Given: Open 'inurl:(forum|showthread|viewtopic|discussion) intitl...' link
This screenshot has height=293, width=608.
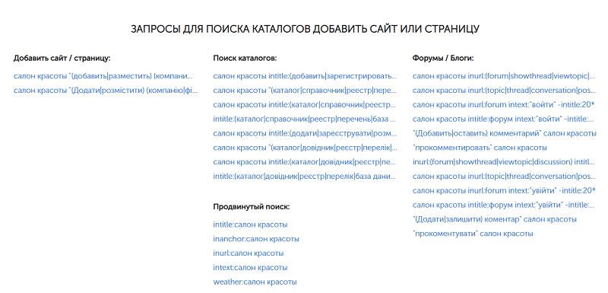Looking at the screenshot, I should (504, 162).
